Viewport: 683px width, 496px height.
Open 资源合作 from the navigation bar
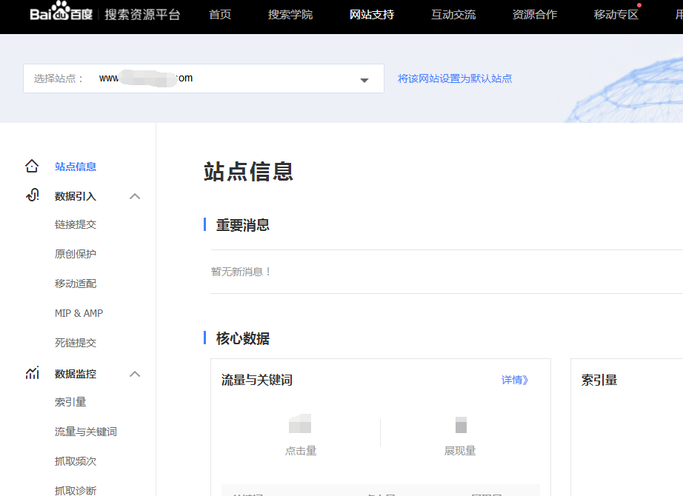[x=534, y=14]
